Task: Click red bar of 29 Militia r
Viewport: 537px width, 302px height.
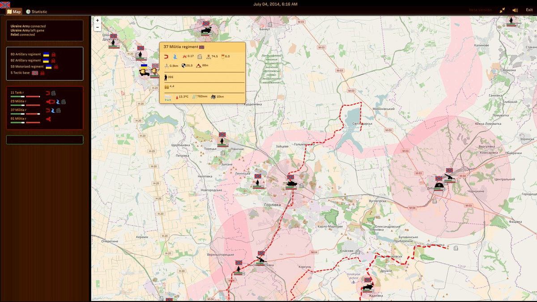Action: 33,105
